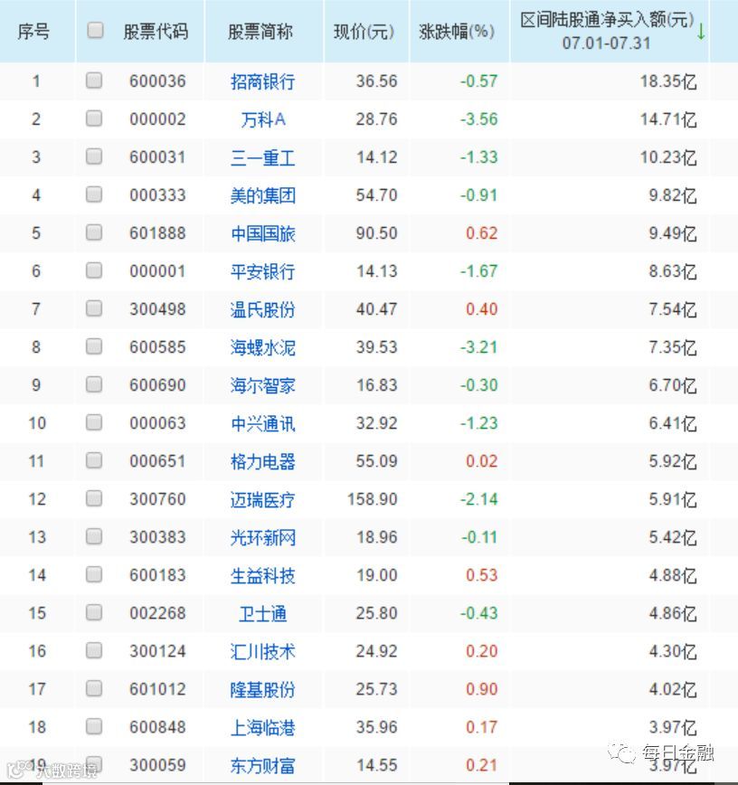The height and width of the screenshot is (785, 738).
Task: Click stock code 000002
Action: (157, 119)
